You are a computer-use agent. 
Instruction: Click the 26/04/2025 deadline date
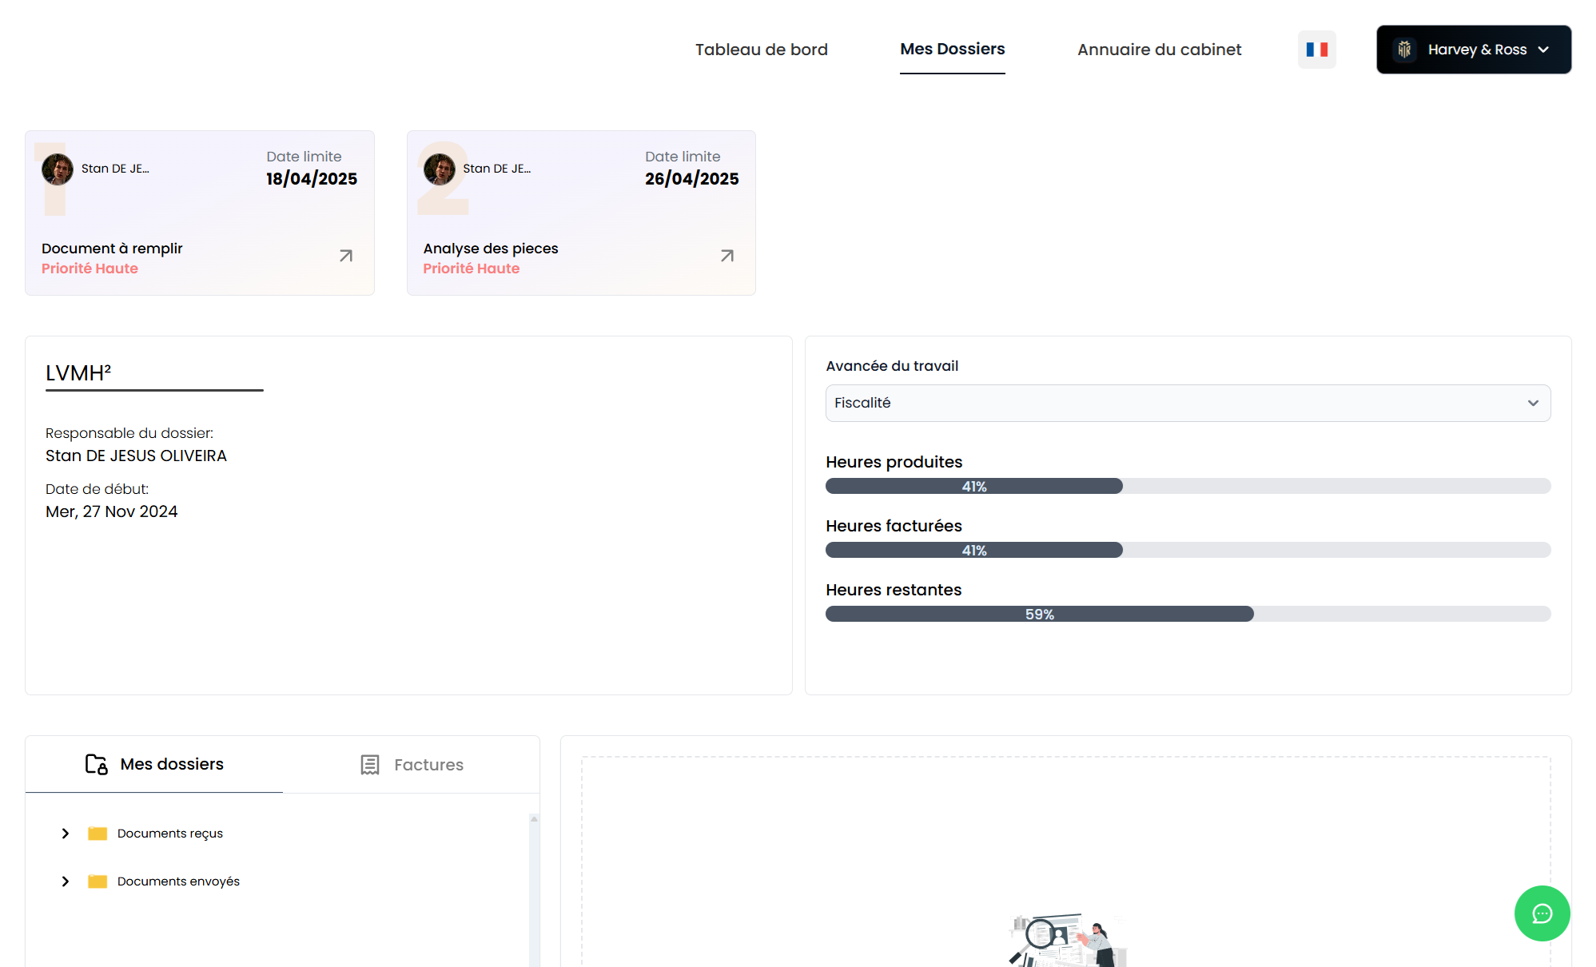[x=691, y=179]
